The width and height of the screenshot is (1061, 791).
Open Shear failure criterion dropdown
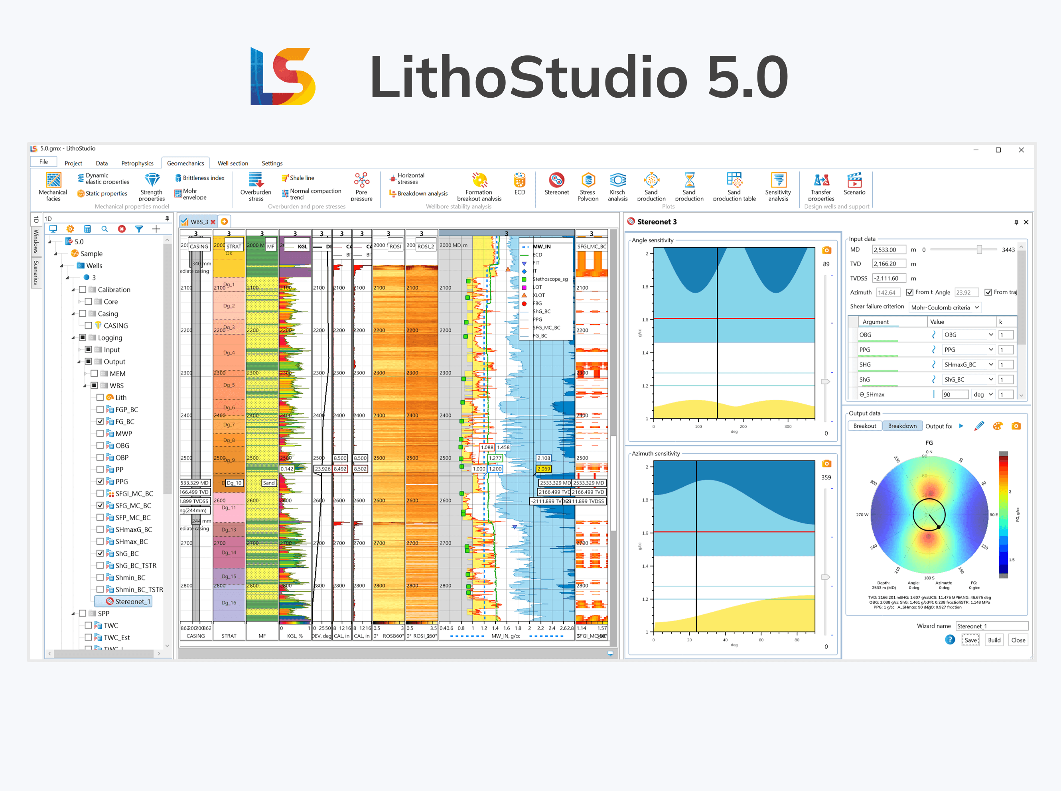point(945,307)
